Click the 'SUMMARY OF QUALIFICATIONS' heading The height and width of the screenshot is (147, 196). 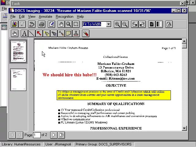[116, 104]
